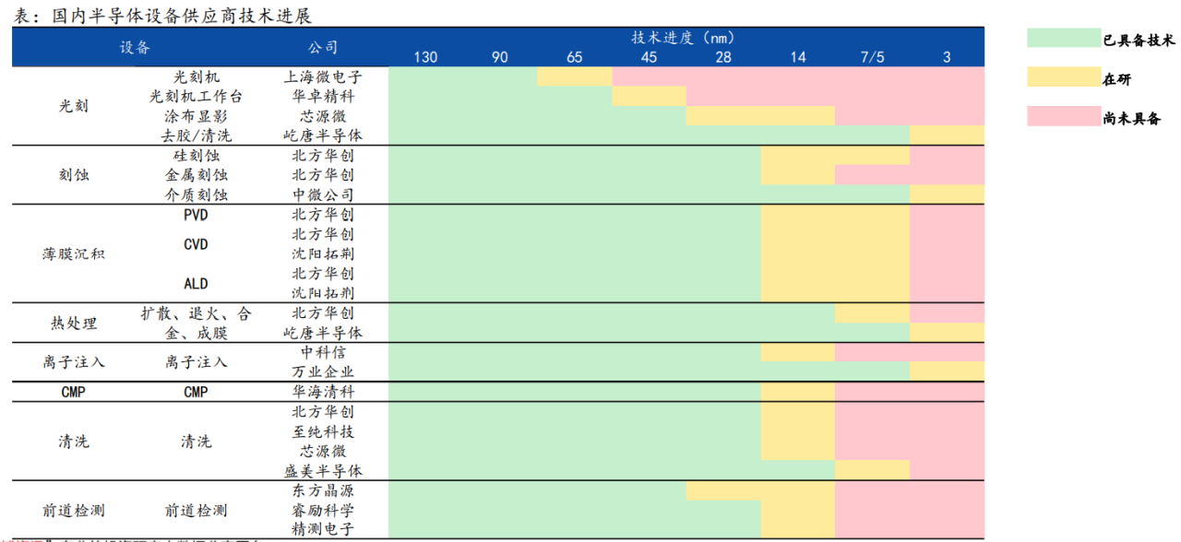Viewport: 1181px width, 542px height.
Task: Click the CMP row label
Action: tap(71, 391)
